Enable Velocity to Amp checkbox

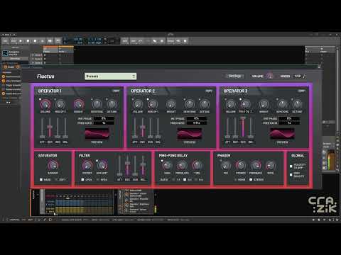291,166
